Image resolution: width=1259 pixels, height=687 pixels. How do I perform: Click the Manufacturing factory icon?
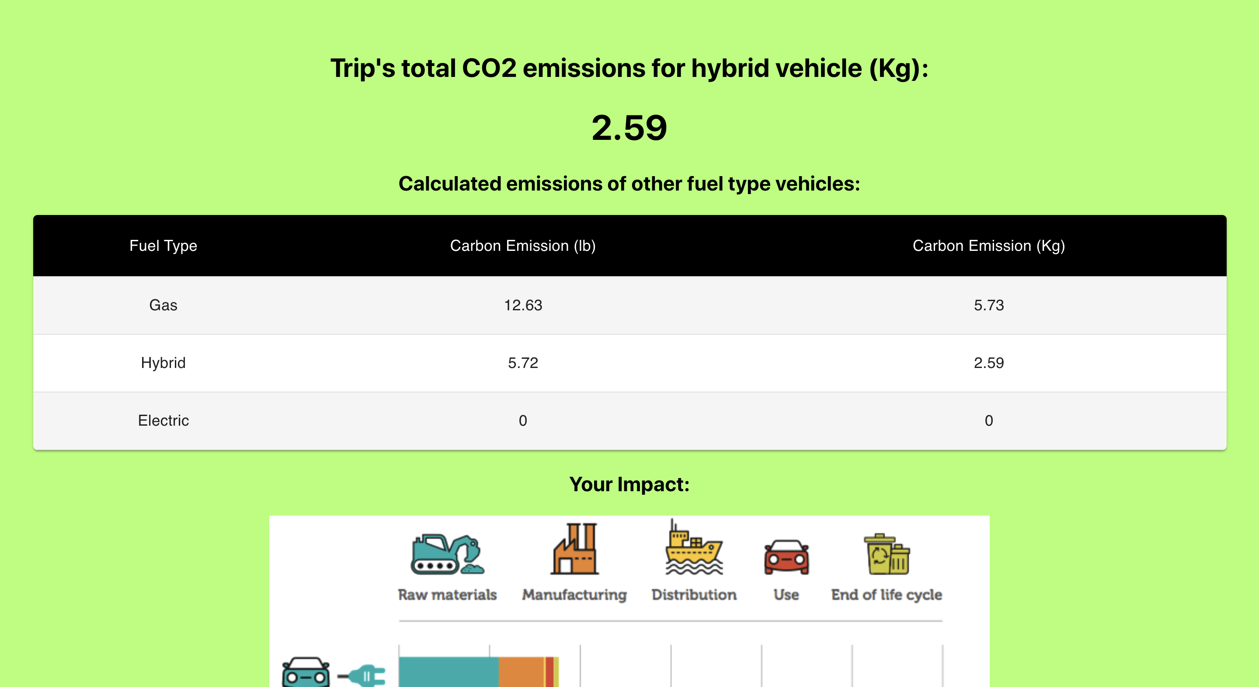(x=575, y=549)
